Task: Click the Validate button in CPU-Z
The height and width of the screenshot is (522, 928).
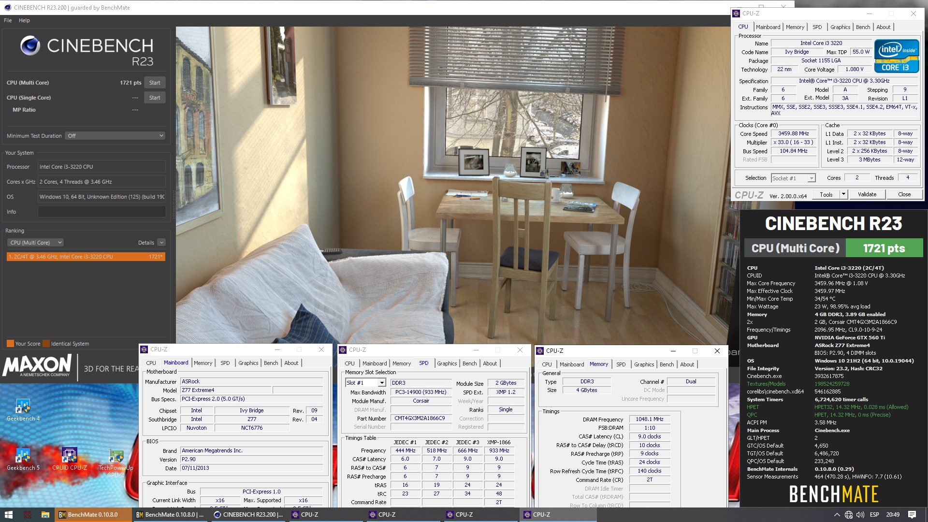Action: point(867,194)
